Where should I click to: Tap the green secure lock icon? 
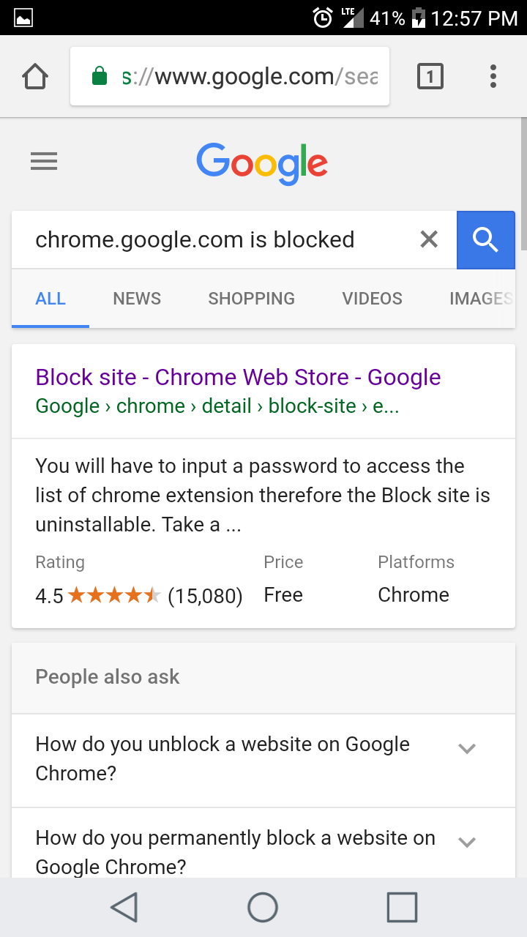pyautogui.click(x=100, y=76)
